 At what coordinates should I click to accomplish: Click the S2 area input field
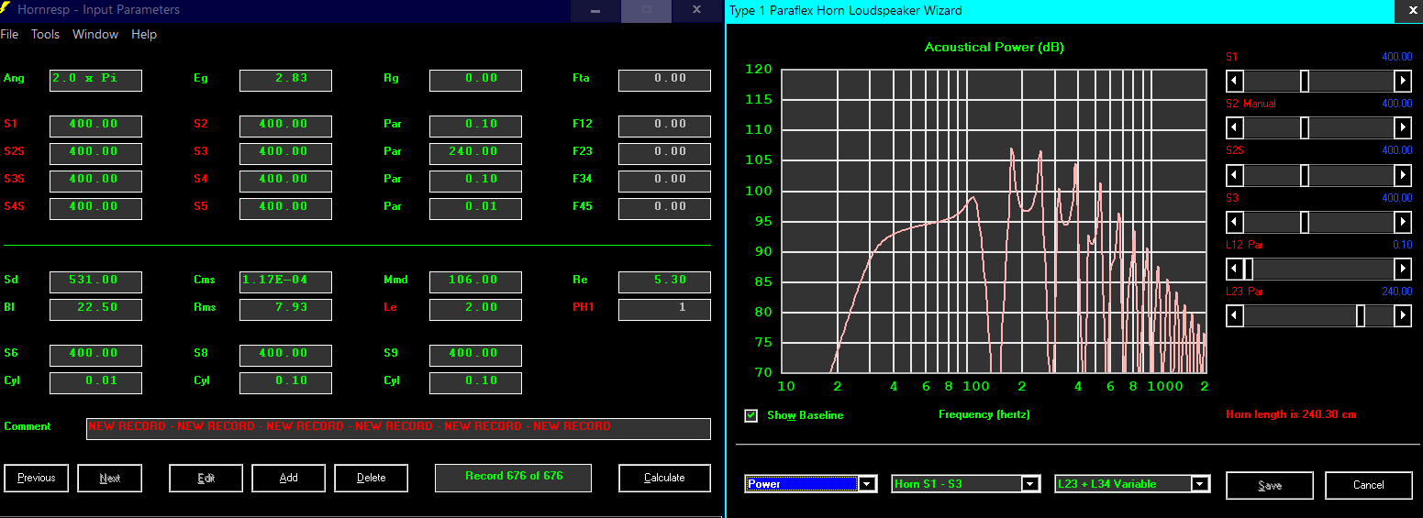285,126
